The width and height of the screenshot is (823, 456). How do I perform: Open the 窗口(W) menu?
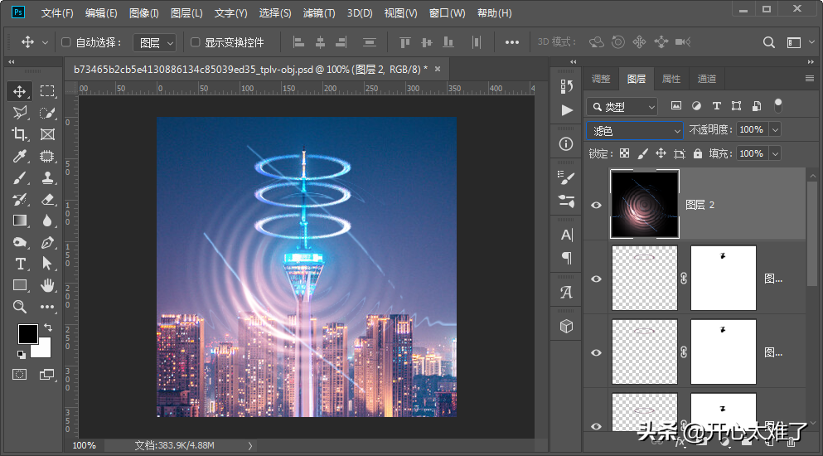448,13
